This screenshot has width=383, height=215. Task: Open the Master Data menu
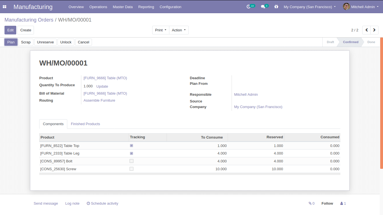[x=123, y=7]
